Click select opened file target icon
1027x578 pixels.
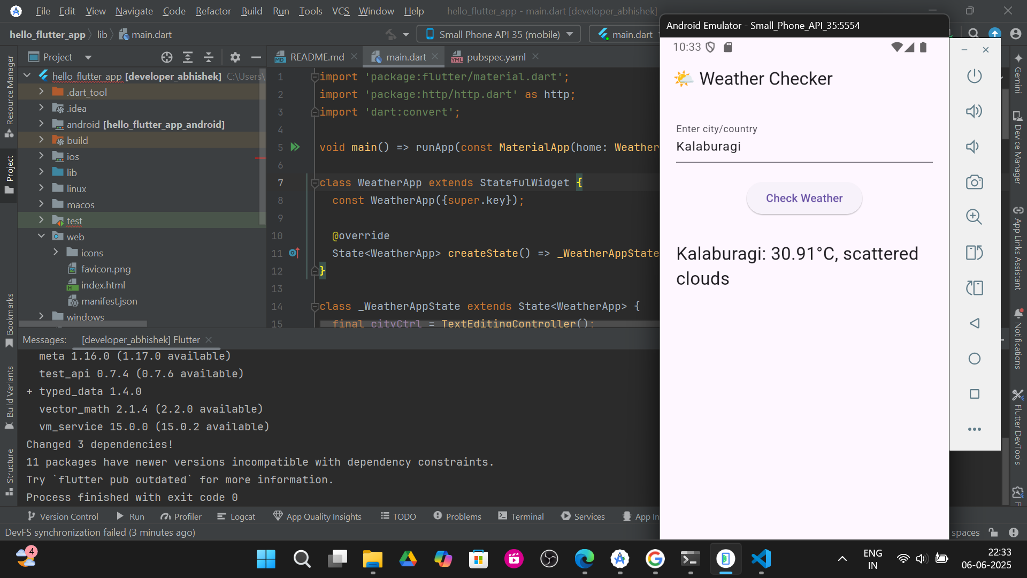[x=167, y=57]
